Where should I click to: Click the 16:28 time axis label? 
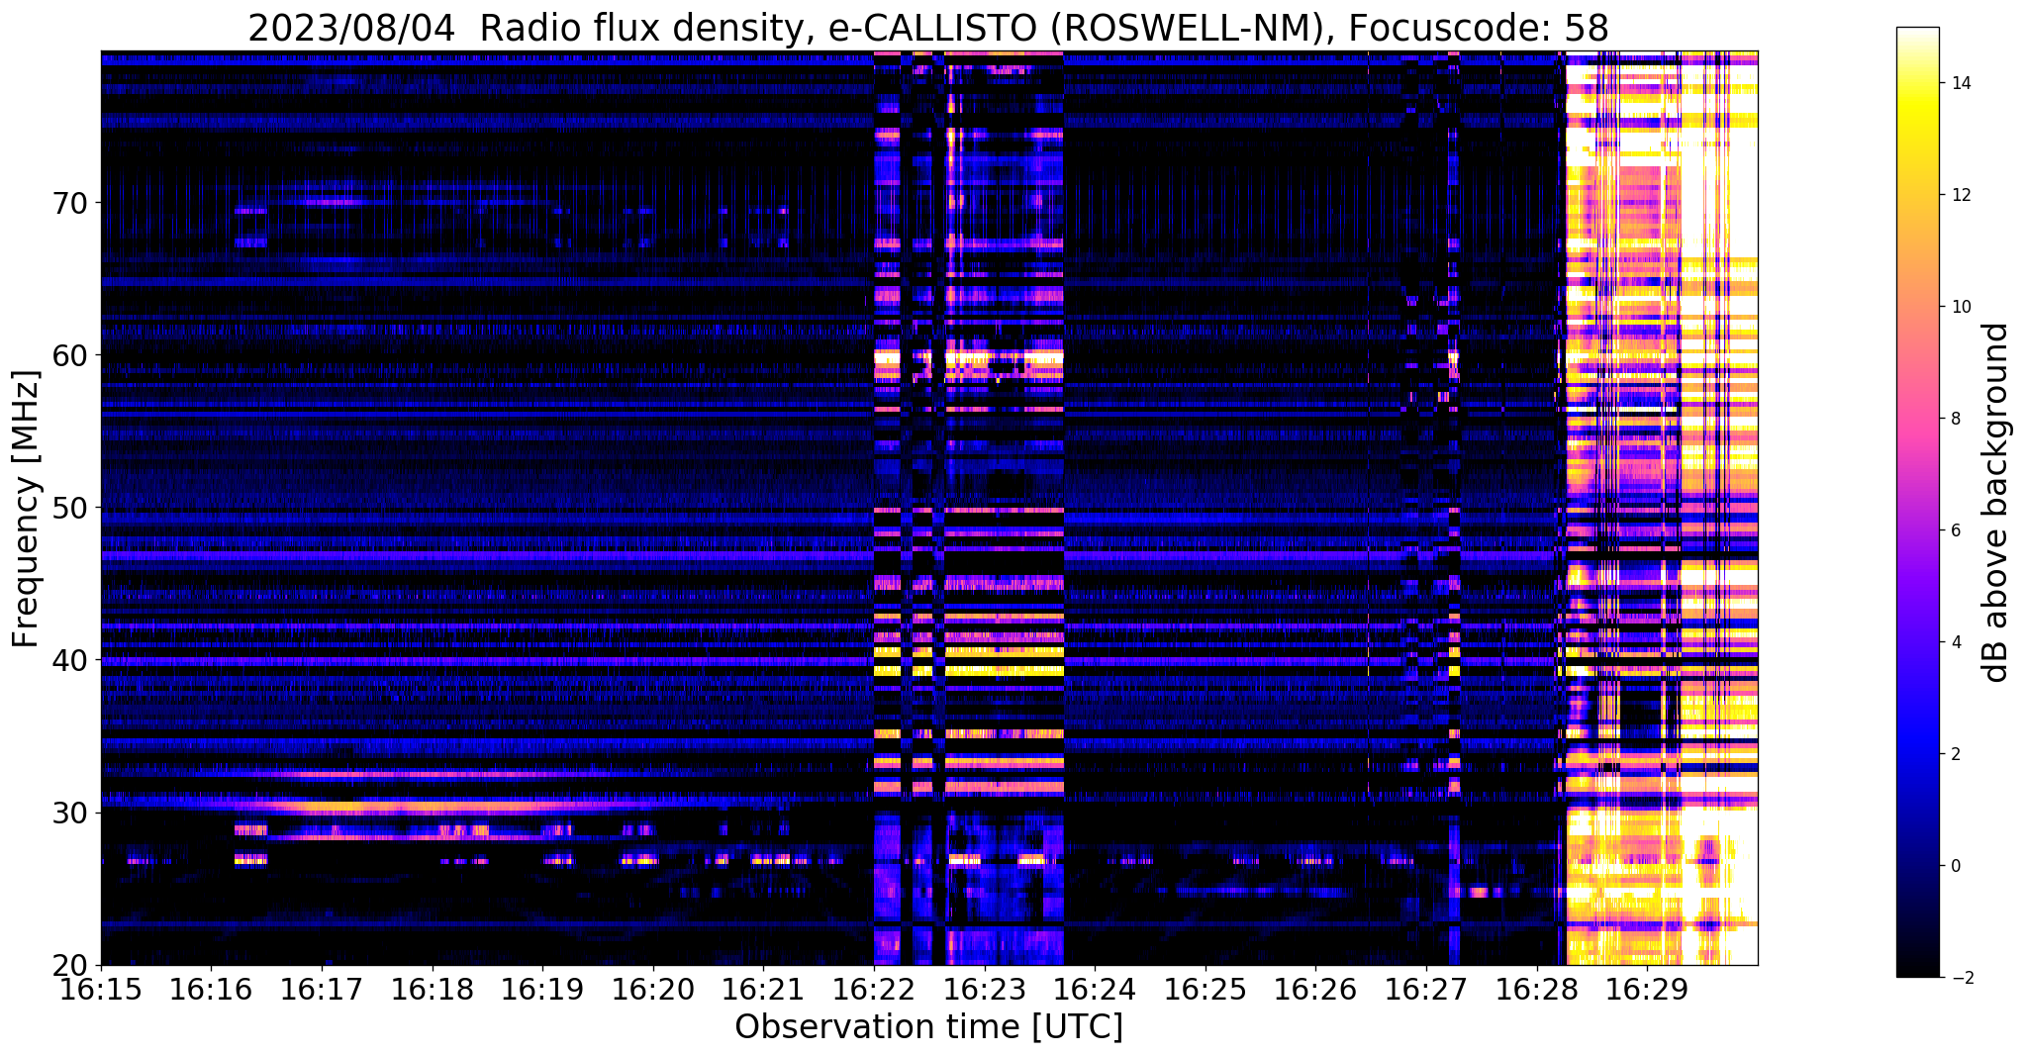(1536, 990)
